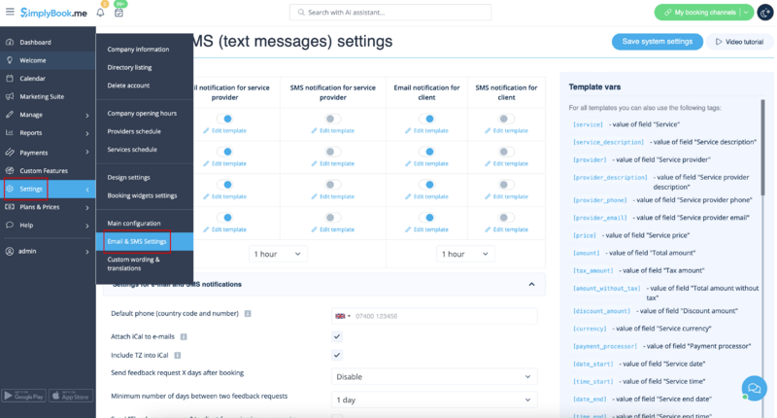Click the Google Play badge
This screenshot has height=418, width=777.
pyautogui.click(x=23, y=396)
